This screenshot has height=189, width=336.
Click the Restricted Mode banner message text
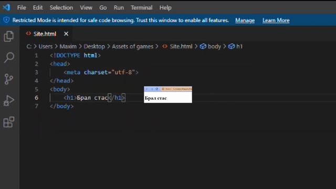pyautogui.click(x=120, y=20)
